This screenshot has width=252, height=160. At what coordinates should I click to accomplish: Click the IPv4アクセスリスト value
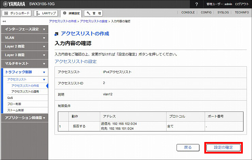point(117,72)
